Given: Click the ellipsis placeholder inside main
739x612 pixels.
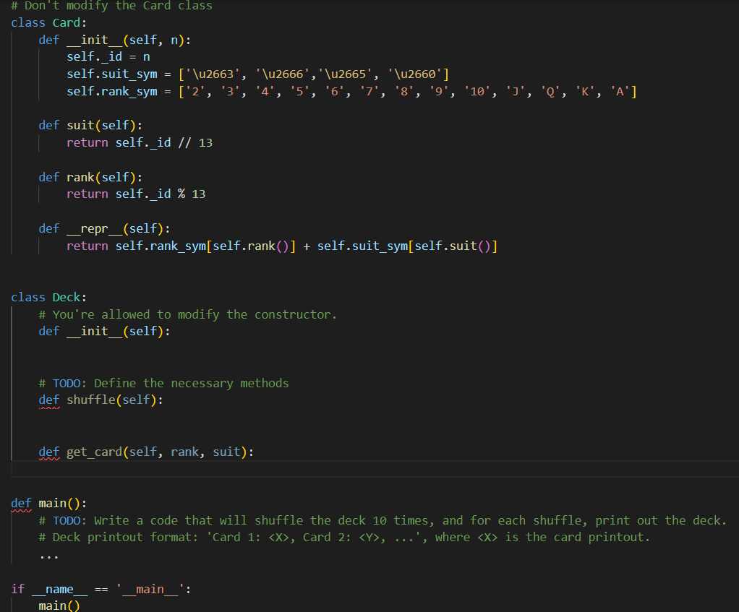Looking at the screenshot, I should click(x=49, y=554).
